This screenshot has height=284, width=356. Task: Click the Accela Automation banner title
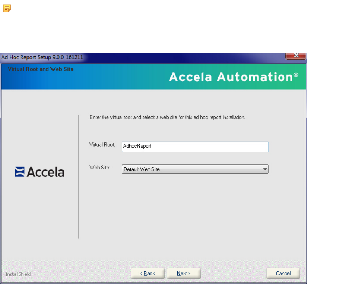234,77
